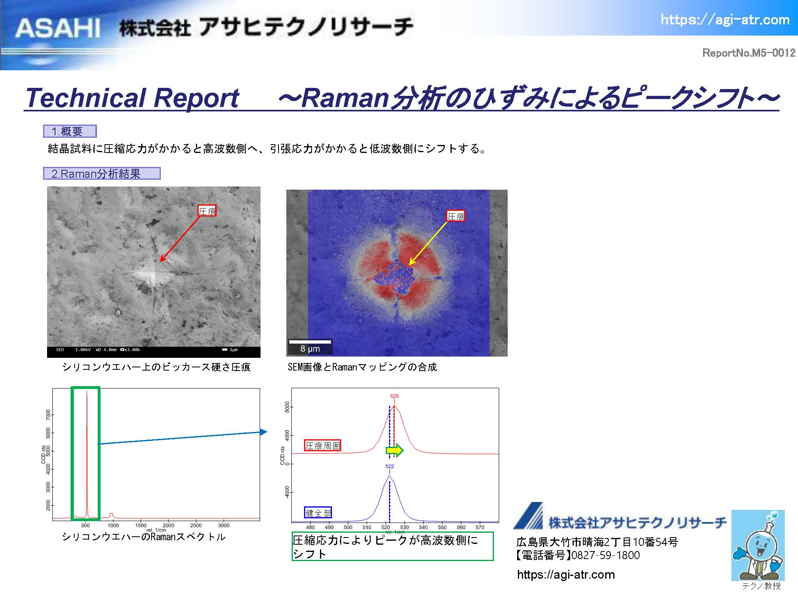Image resolution: width=798 pixels, height=599 pixels.
Task: Click the 1.概要 section heading box
Action: click(70, 131)
